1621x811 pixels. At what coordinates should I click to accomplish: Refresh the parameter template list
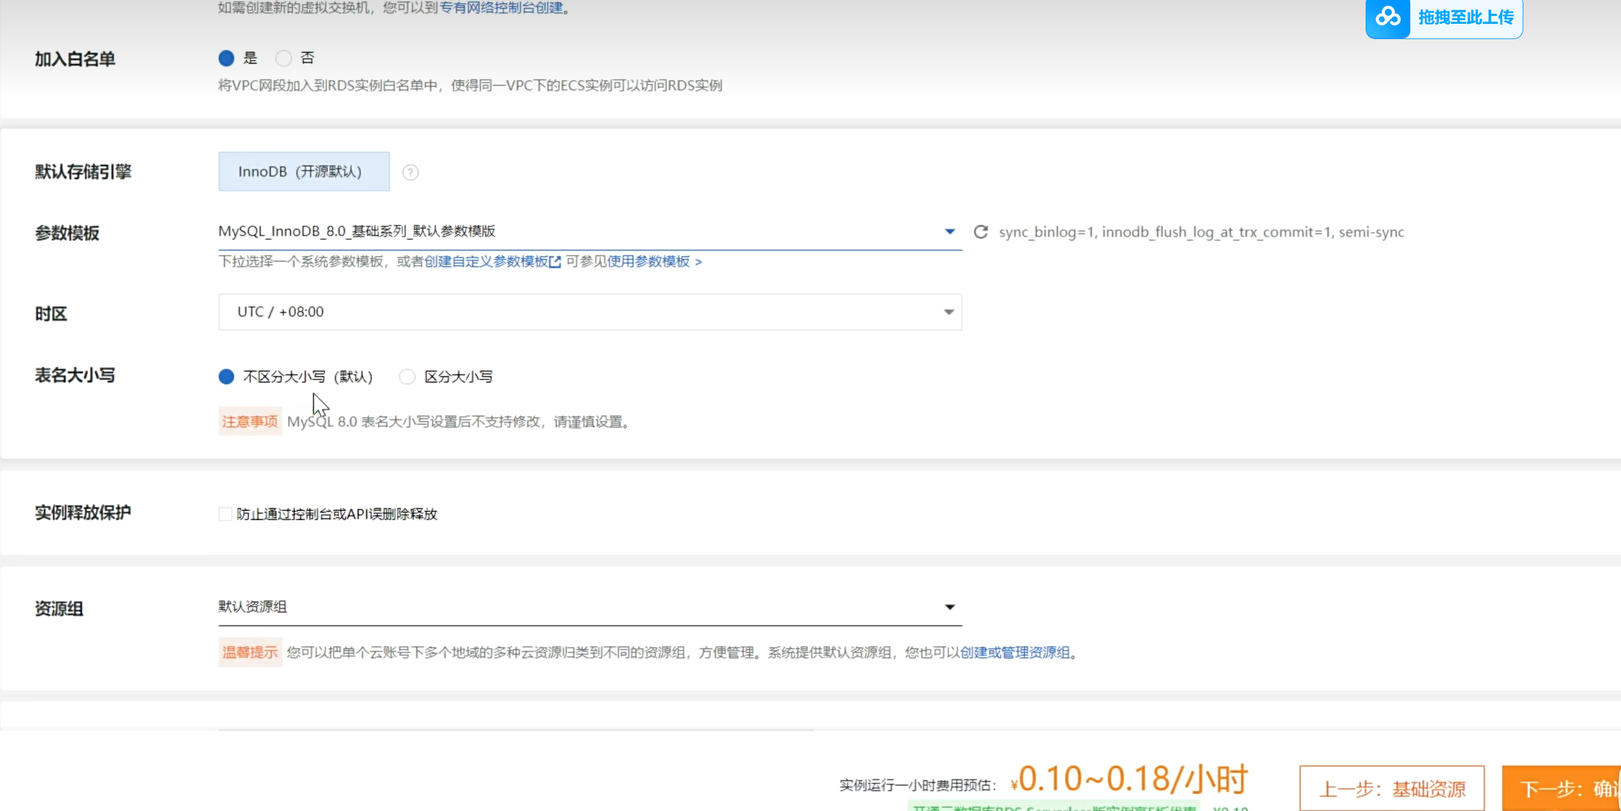pos(980,232)
